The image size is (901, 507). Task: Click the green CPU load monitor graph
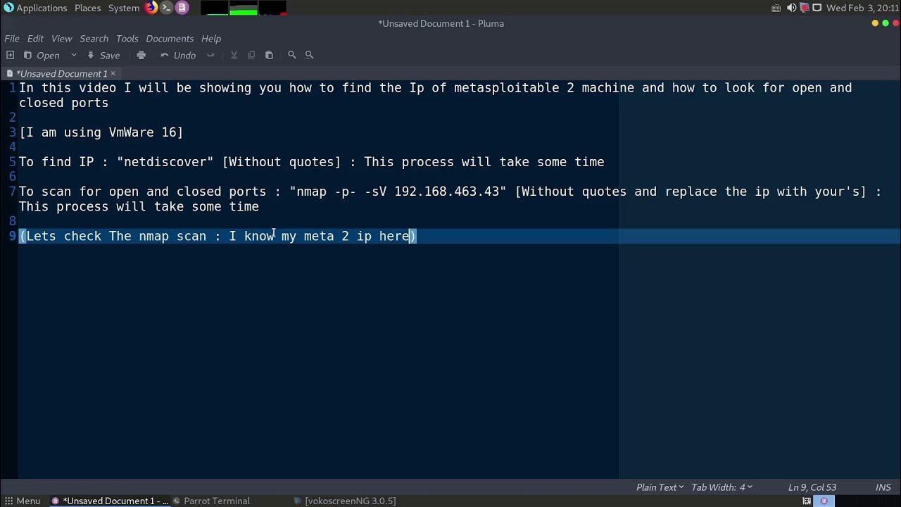pyautogui.click(x=244, y=8)
